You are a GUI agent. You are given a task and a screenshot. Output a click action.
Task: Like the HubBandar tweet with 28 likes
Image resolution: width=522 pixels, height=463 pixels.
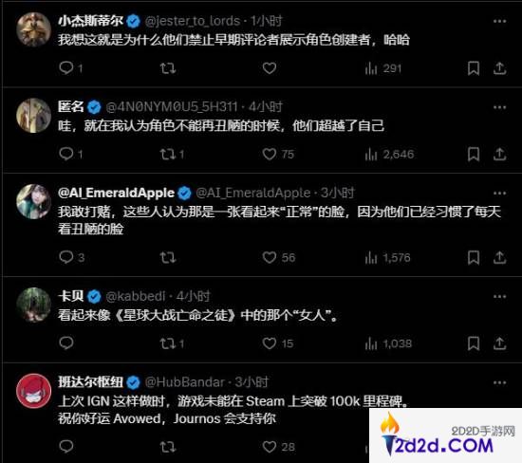[278, 447]
